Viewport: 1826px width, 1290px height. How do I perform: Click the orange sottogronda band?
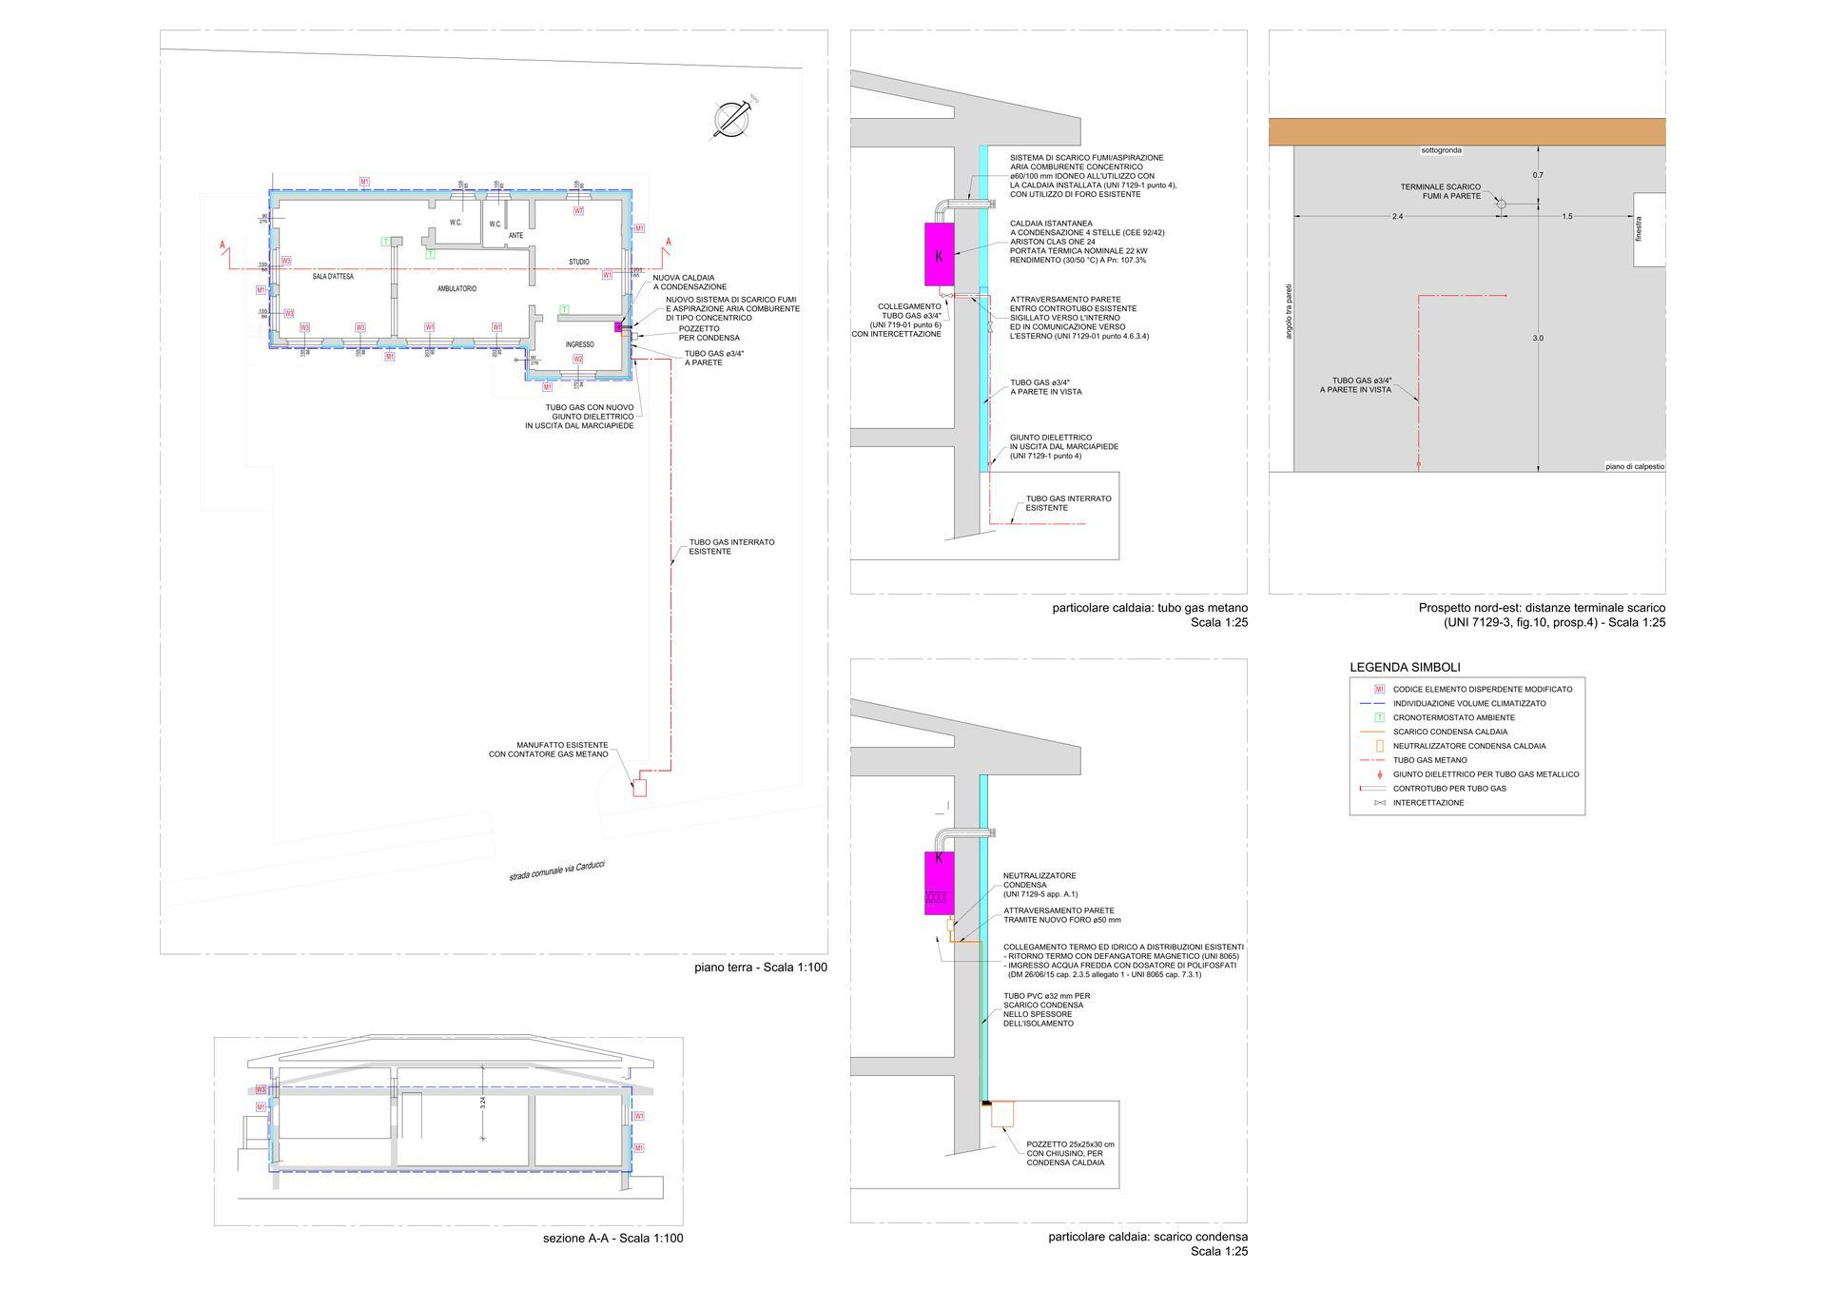[1467, 131]
